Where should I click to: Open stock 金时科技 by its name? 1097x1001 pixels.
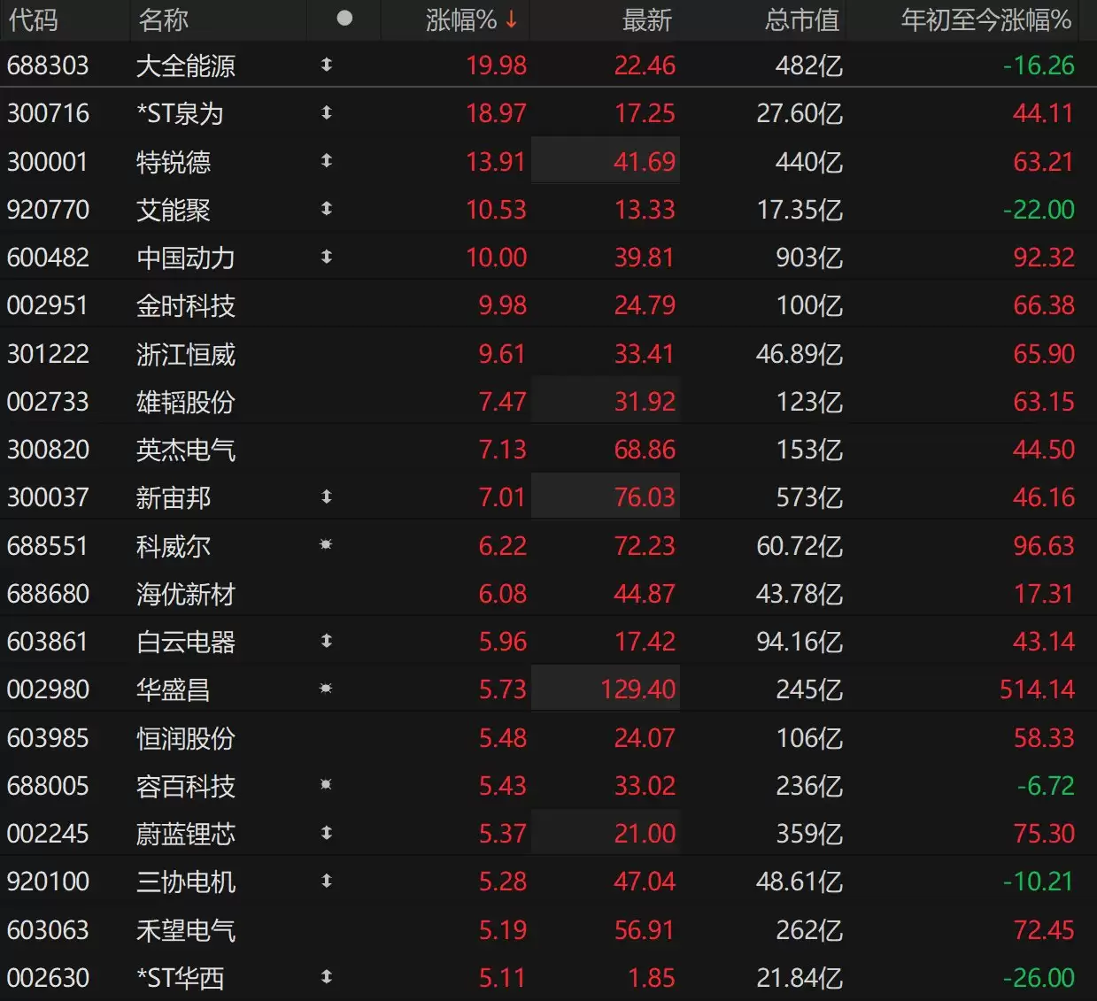point(186,305)
